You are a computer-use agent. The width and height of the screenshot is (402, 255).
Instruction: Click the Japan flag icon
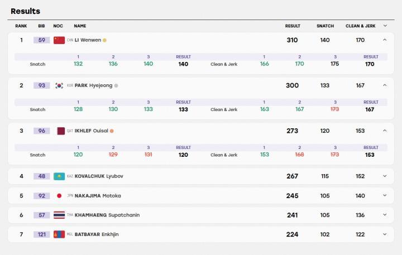[59, 196]
